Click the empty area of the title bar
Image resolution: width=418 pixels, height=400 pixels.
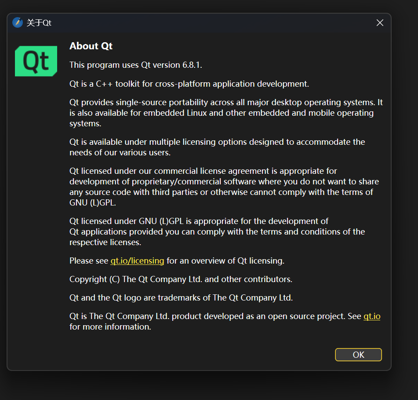point(211,22)
